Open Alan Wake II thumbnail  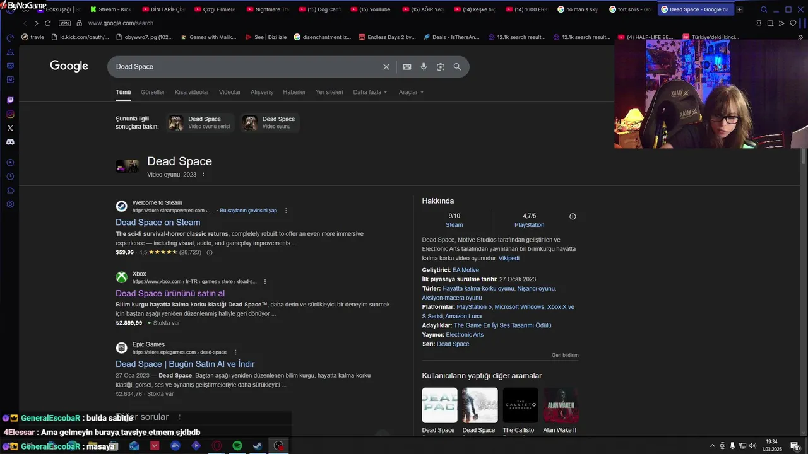[x=561, y=405]
